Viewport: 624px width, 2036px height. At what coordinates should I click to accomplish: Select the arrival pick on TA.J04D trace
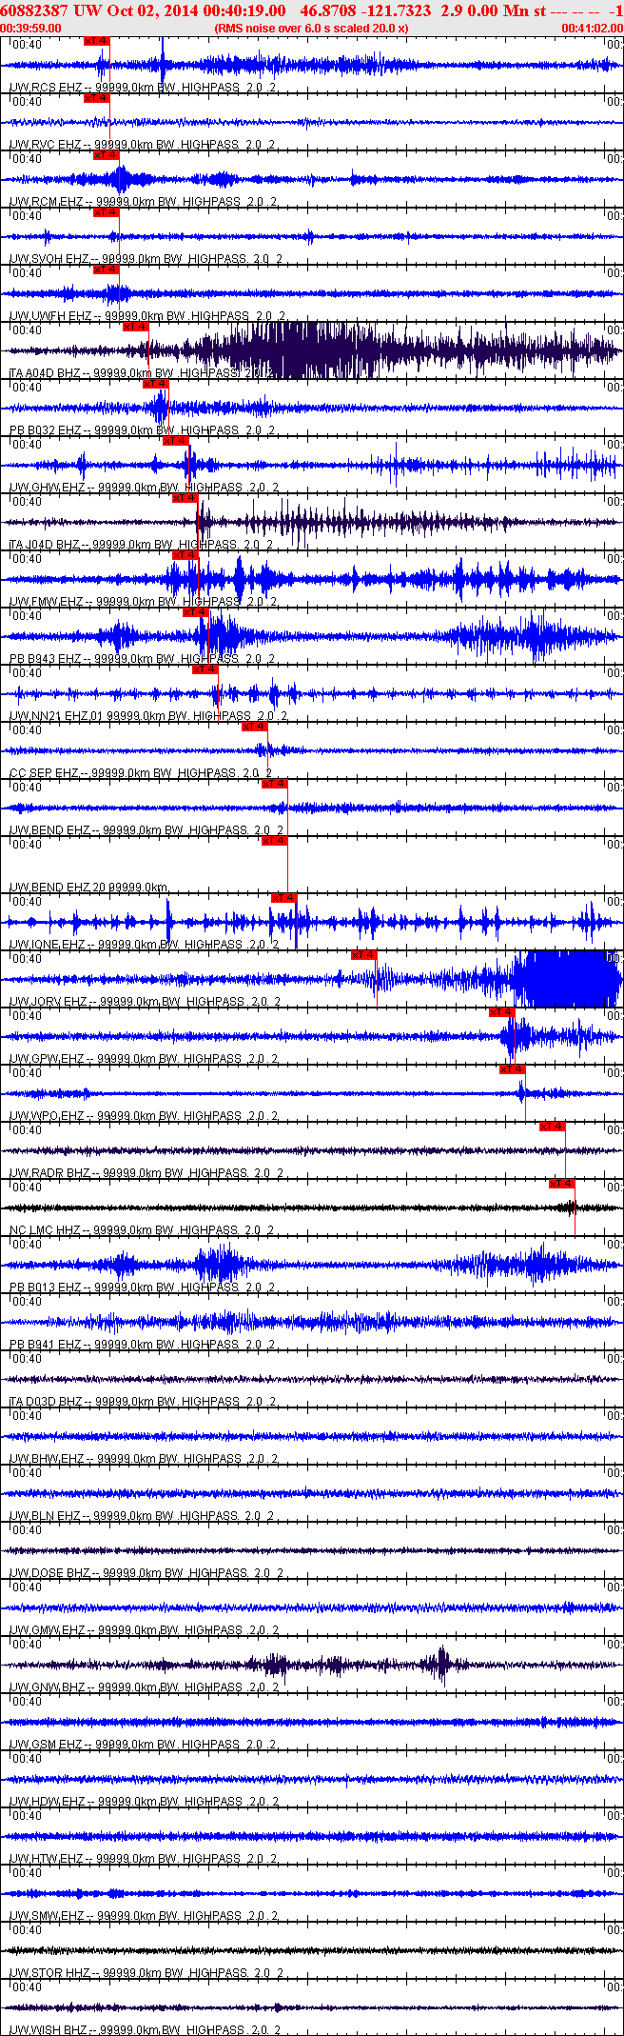tap(185, 498)
